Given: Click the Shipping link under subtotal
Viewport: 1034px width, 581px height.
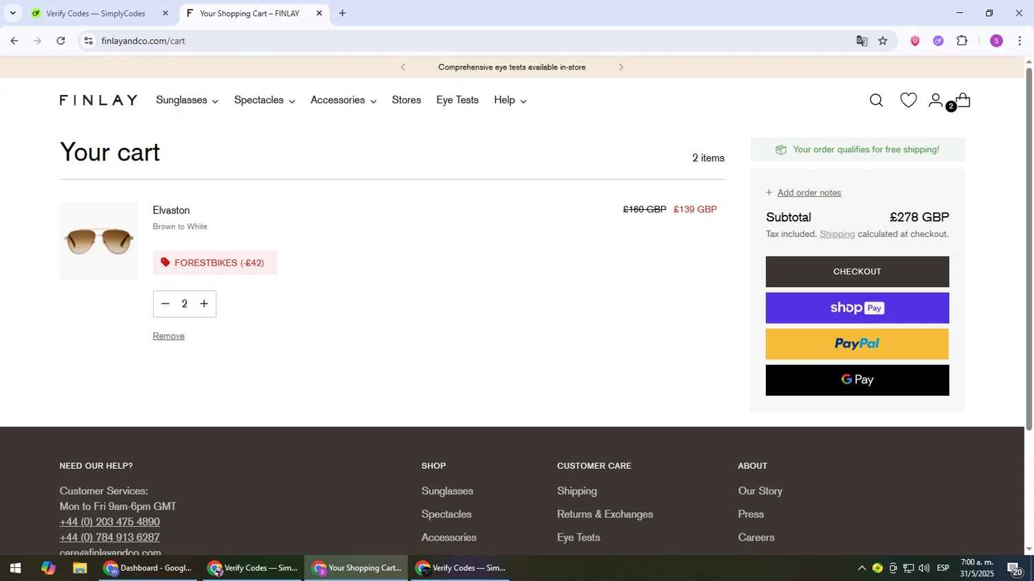Looking at the screenshot, I should [837, 234].
